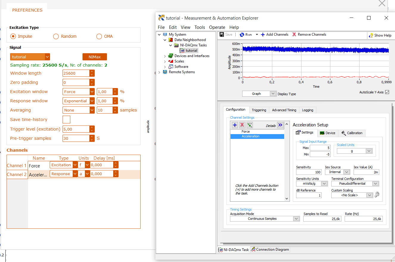The width and height of the screenshot is (395, 262).
Task: Open Terminal Configuration Pseudodifferential dropdown
Action: pyautogui.click(x=375, y=183)
